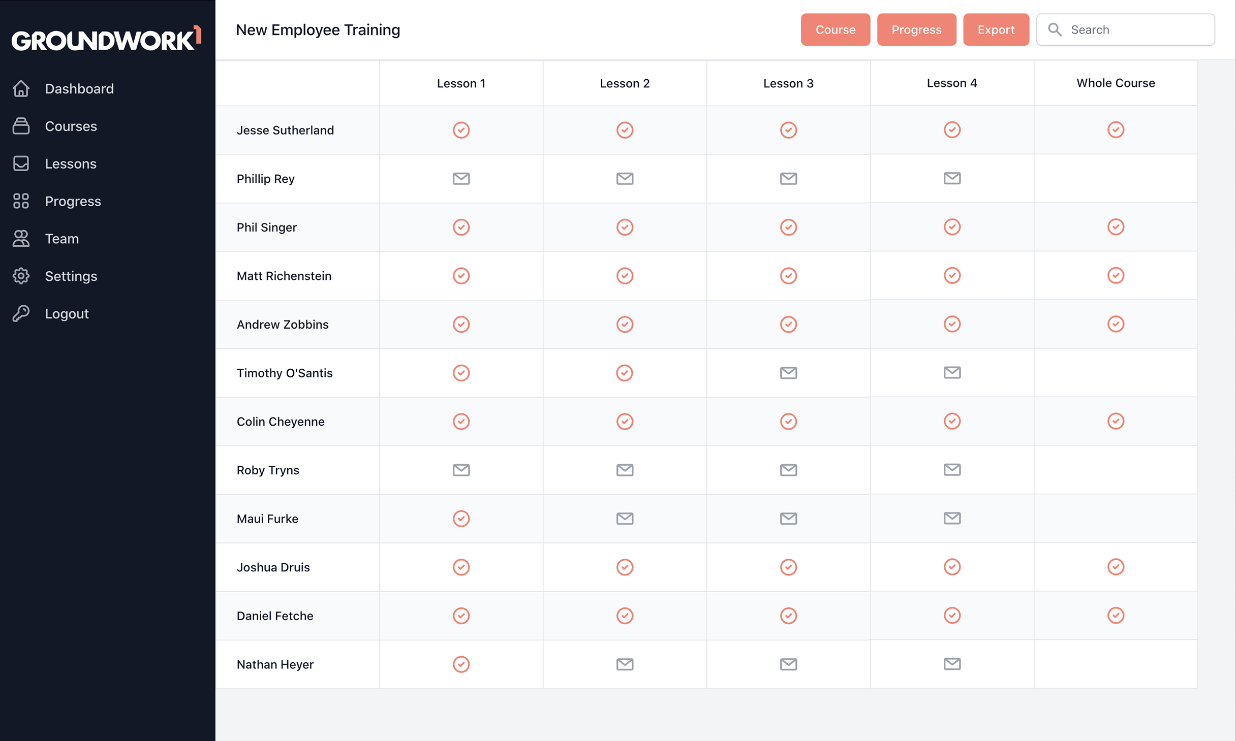
Task: Open the Team menu item
Action: click(61, 239)
